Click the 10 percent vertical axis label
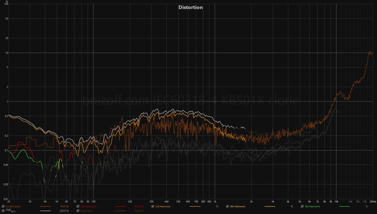This screenshot has height=214, width=377. coord(7,53)
